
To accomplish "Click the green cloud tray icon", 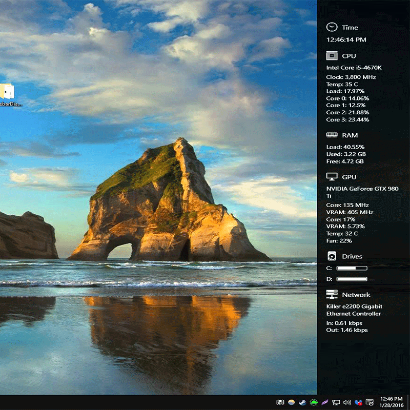I will click(314, 402).
